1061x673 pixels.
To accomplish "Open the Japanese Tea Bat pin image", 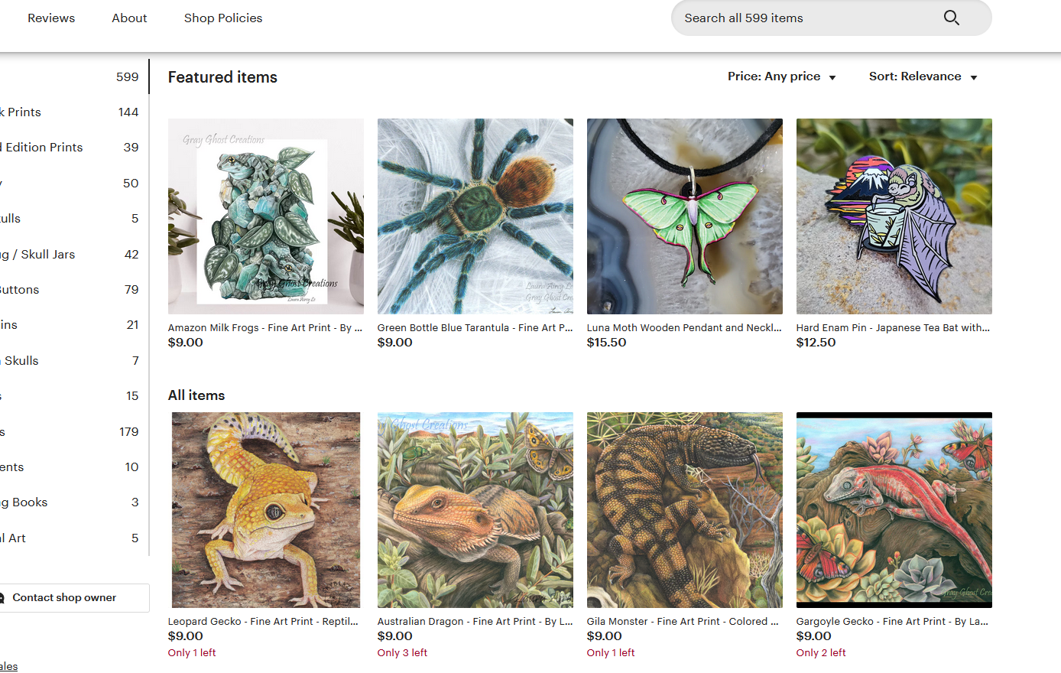I will pos(894,216).
